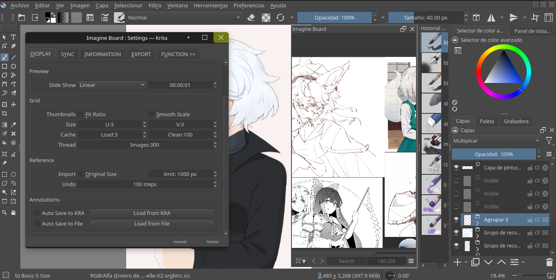The height and width of the screenshot is (280, 556).
Task: Open the Slide Show Linear dropdown
Action: click(112, 85)
